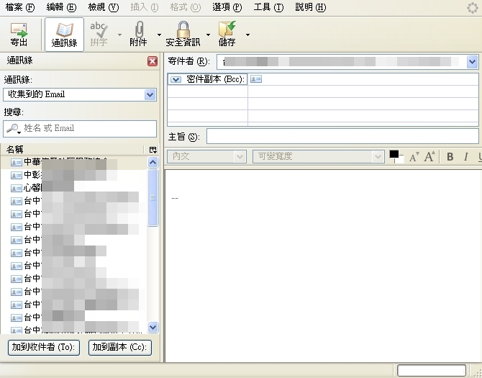482x378 pixels.
Task: Click the 主旨 subject input field
Action: 342,136
